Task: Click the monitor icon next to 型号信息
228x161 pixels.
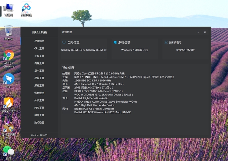Action: coord(64,42)
